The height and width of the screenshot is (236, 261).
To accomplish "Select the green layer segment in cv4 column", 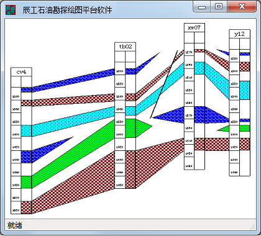I will click(26, 182).
